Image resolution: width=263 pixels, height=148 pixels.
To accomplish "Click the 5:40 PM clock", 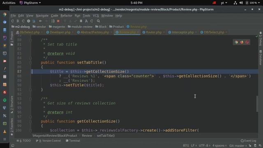I will tap(136, 3).
